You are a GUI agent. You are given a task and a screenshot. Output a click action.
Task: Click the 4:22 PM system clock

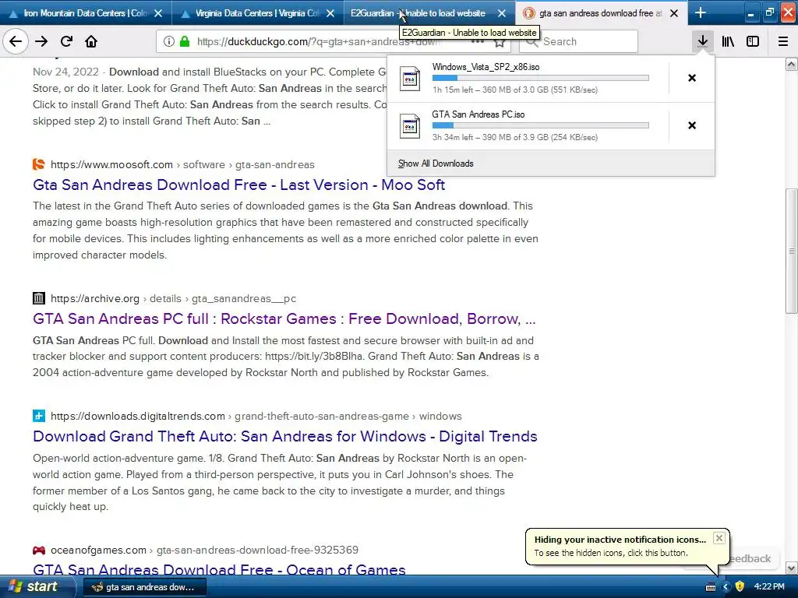coord(769,587)
